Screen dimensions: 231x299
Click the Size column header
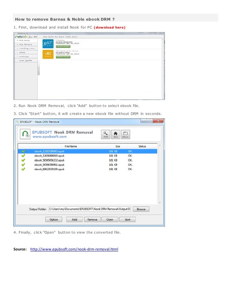[118, 146]
